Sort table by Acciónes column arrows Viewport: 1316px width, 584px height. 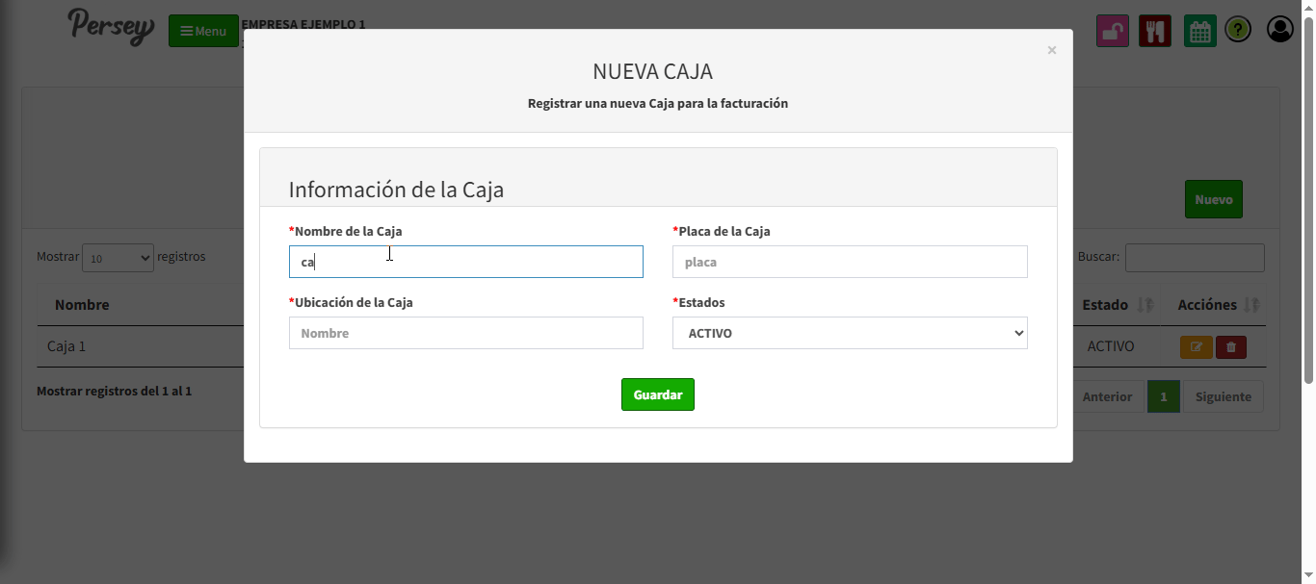click(x=1251, y=305)
